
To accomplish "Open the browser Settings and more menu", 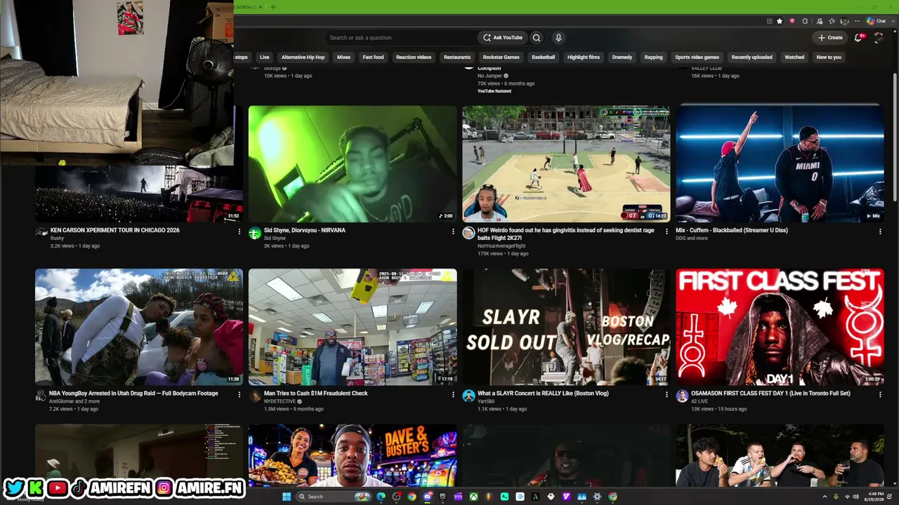I will (857, 21).
